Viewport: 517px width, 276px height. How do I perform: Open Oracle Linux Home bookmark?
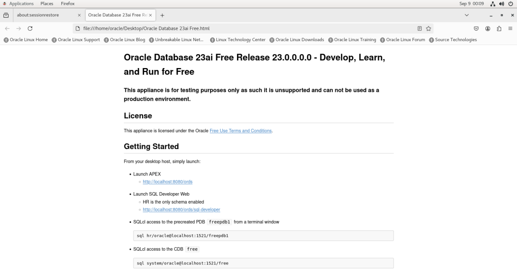click(26, 40)
